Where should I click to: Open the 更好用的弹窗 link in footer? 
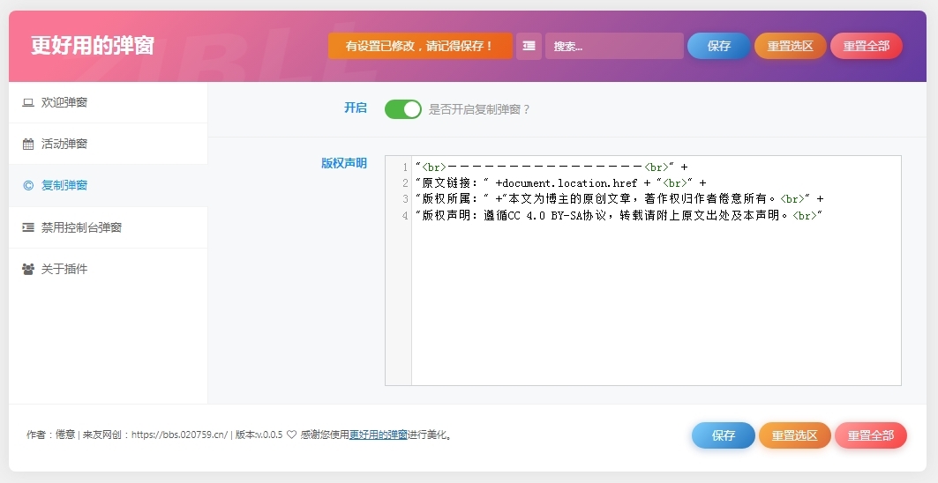379,435
